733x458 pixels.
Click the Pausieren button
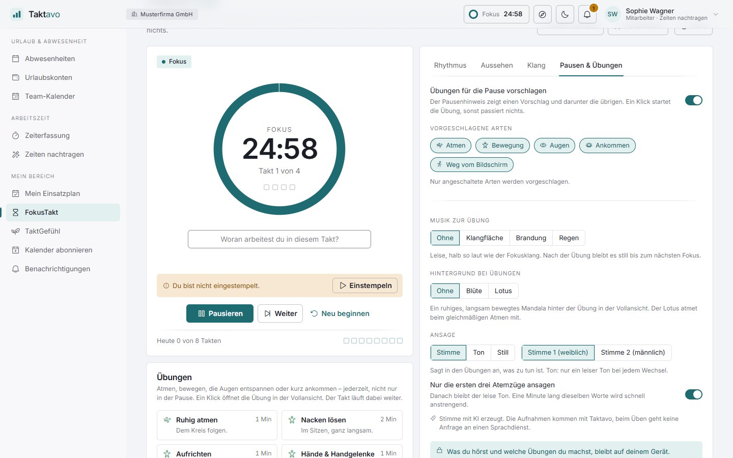[x=220, y=313]
